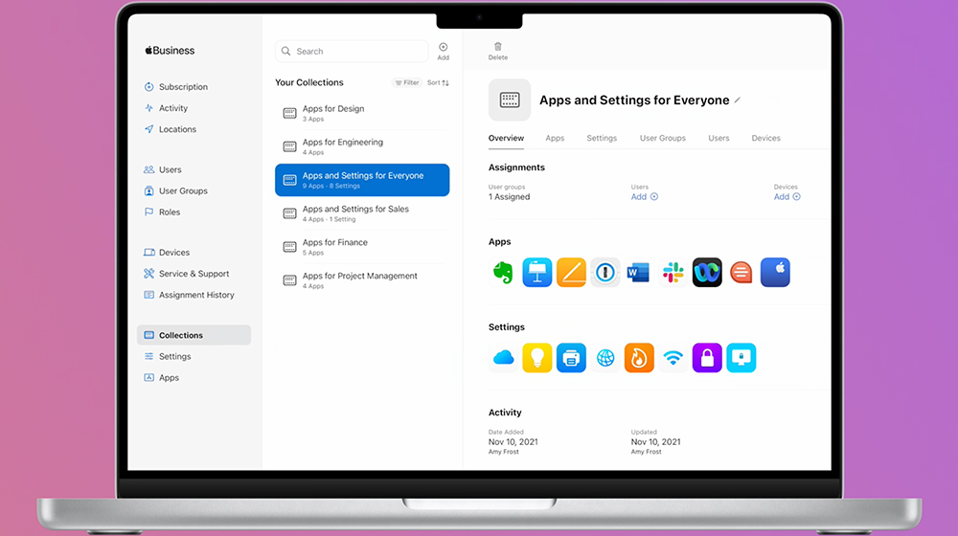Open the Evernote app icon
958x536 pixels.
point(503,272)
